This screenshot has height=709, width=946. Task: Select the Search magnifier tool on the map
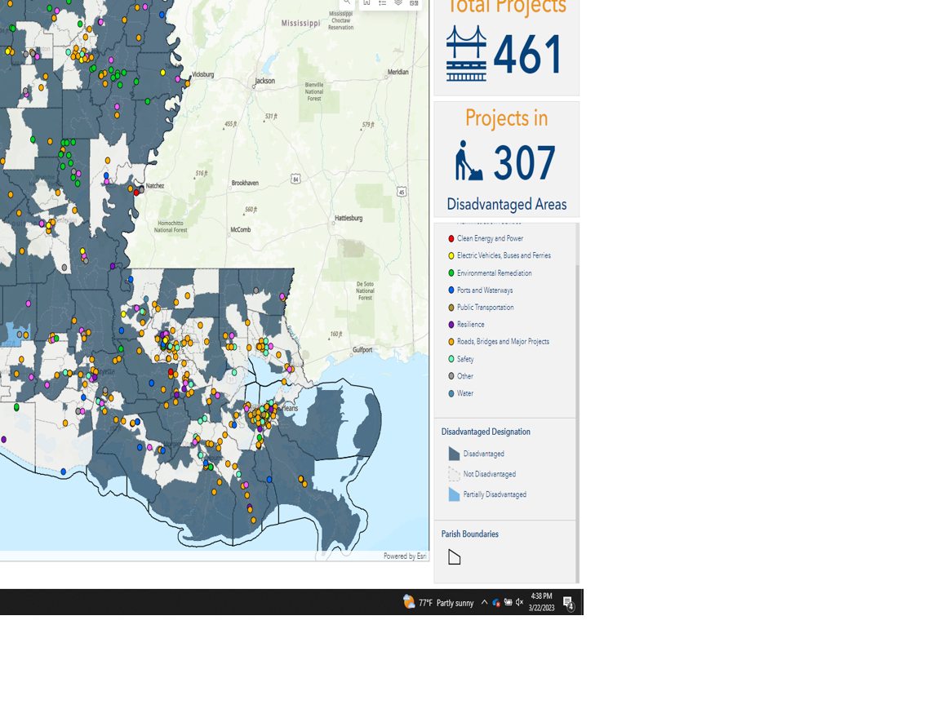tap(346, 3)
